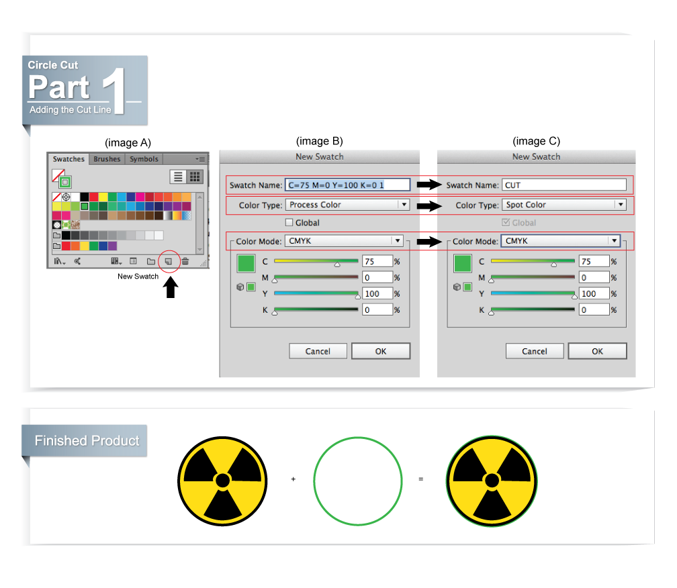Screen dimensions: 677x588
Task: Click the Delete Swatch trash icon
Action: tap(185, 261)
